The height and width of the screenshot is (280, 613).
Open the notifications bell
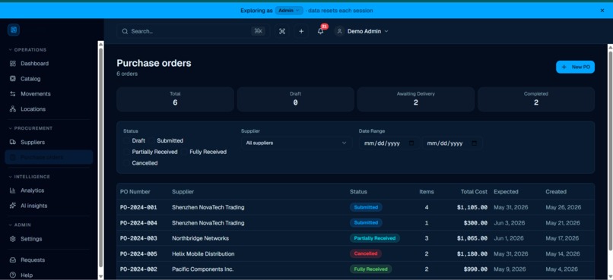click(x=321, y=31)
